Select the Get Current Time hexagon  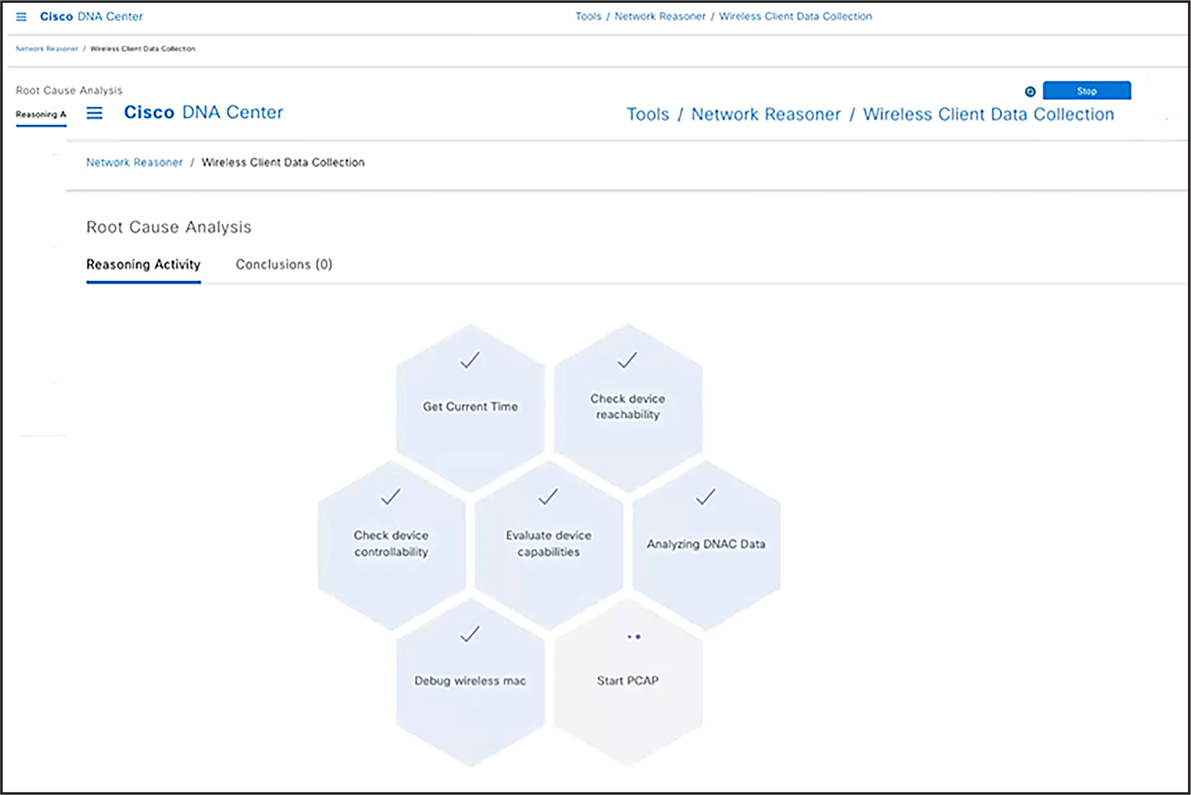coord(470,407)
